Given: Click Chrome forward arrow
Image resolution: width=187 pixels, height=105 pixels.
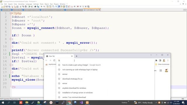Looking at the screenshot, I should click(x=50, y=60).
